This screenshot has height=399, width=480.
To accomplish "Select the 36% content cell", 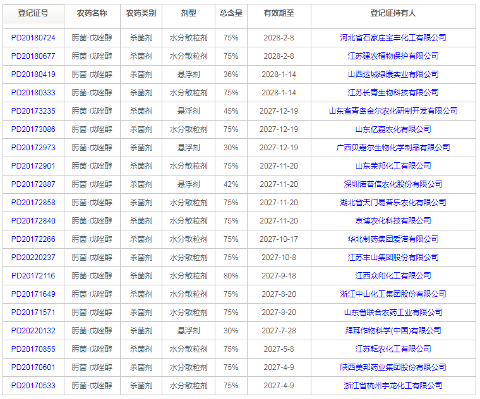I will (231, 74).
